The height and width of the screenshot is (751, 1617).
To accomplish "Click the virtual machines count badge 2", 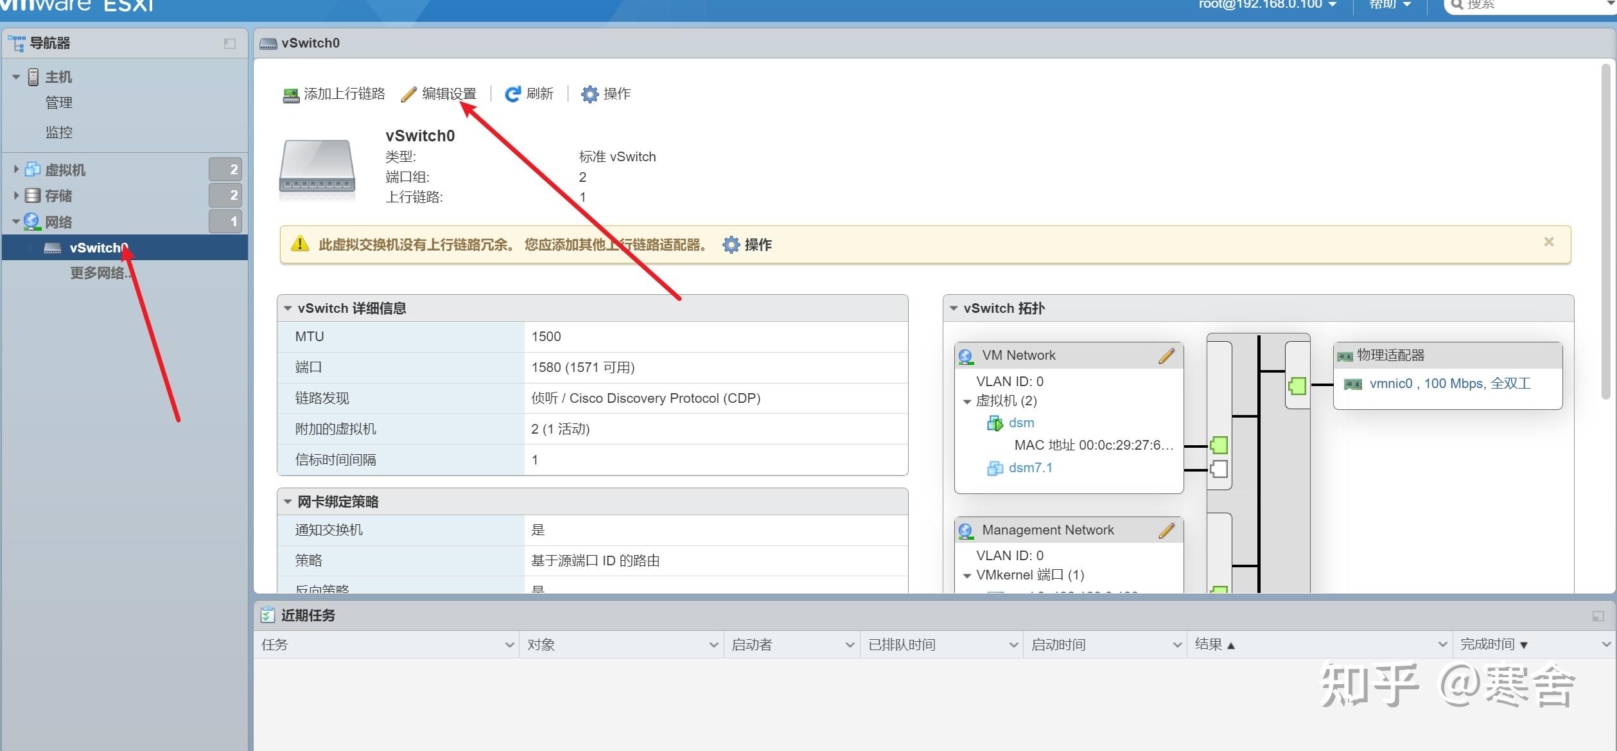I will pyautogui.click(x=225, y=170).
